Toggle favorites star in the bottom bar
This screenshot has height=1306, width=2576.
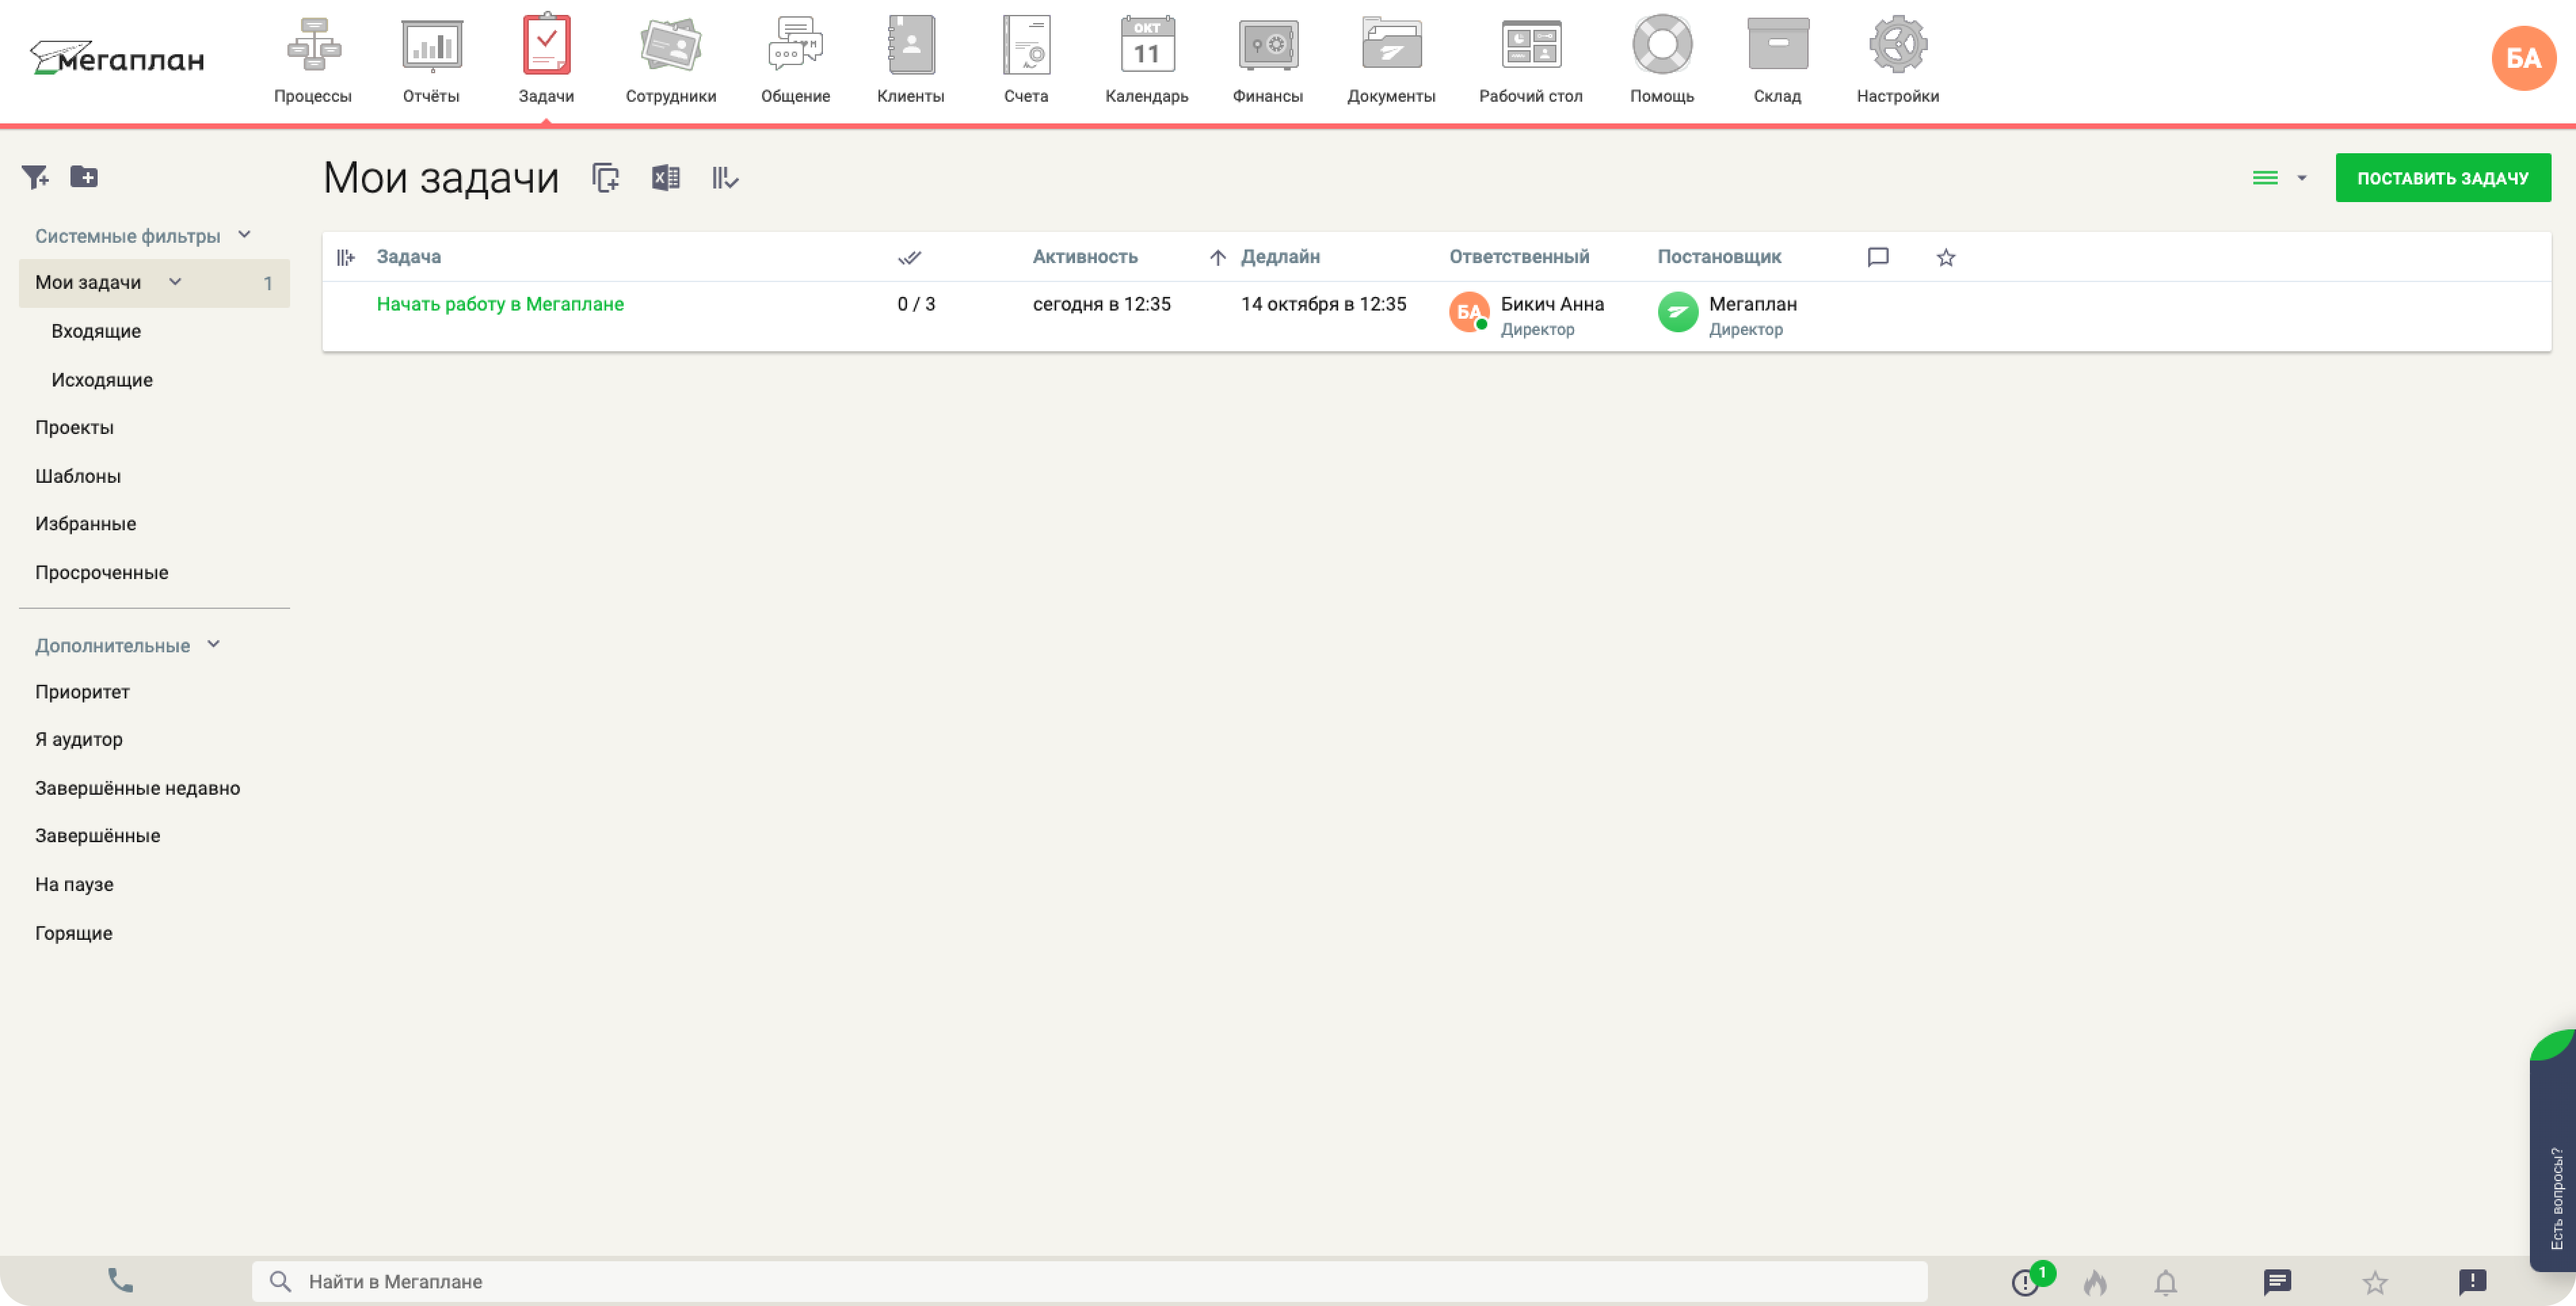click(2375, 1283)
